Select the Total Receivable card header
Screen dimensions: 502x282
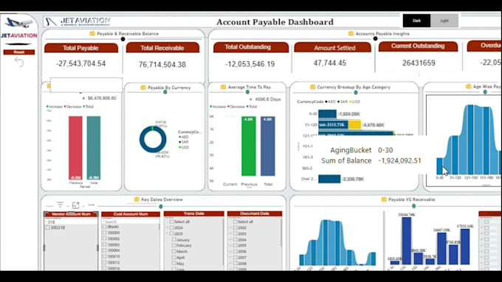point(162,48)
